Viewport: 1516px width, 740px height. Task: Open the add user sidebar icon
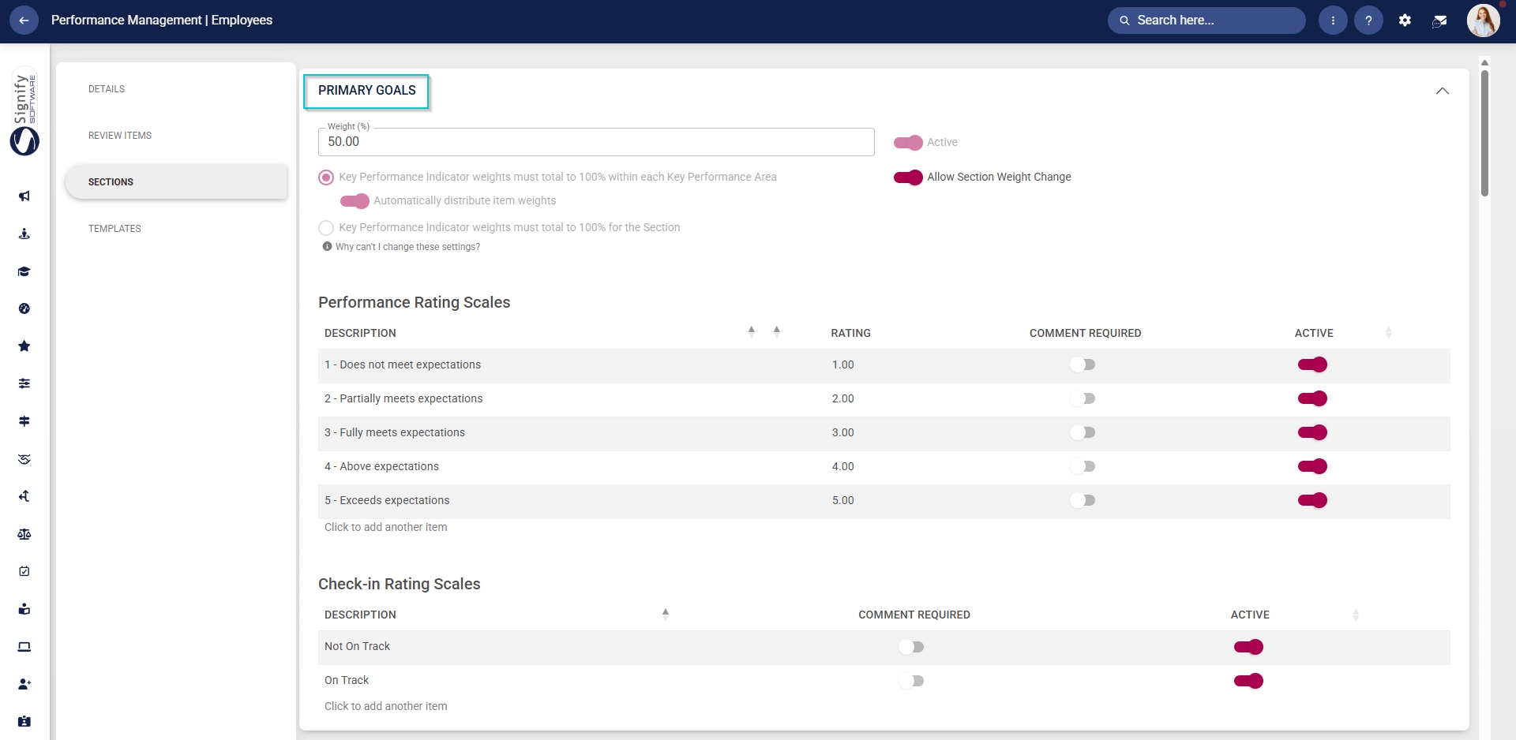[x=24, y=684]
